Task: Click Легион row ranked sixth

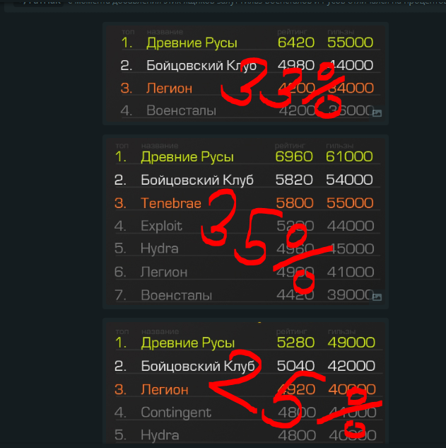Action: pos(247,272)
